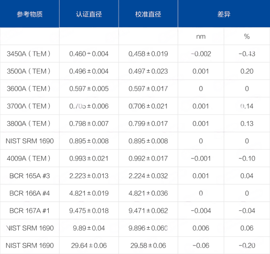Click the 0.496±0.004 cell

coord(89,71)
